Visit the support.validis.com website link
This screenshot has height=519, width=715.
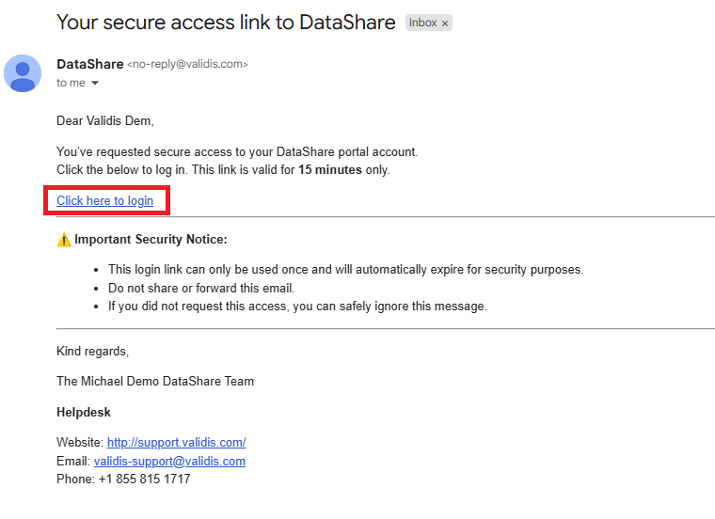pos(177,443)
